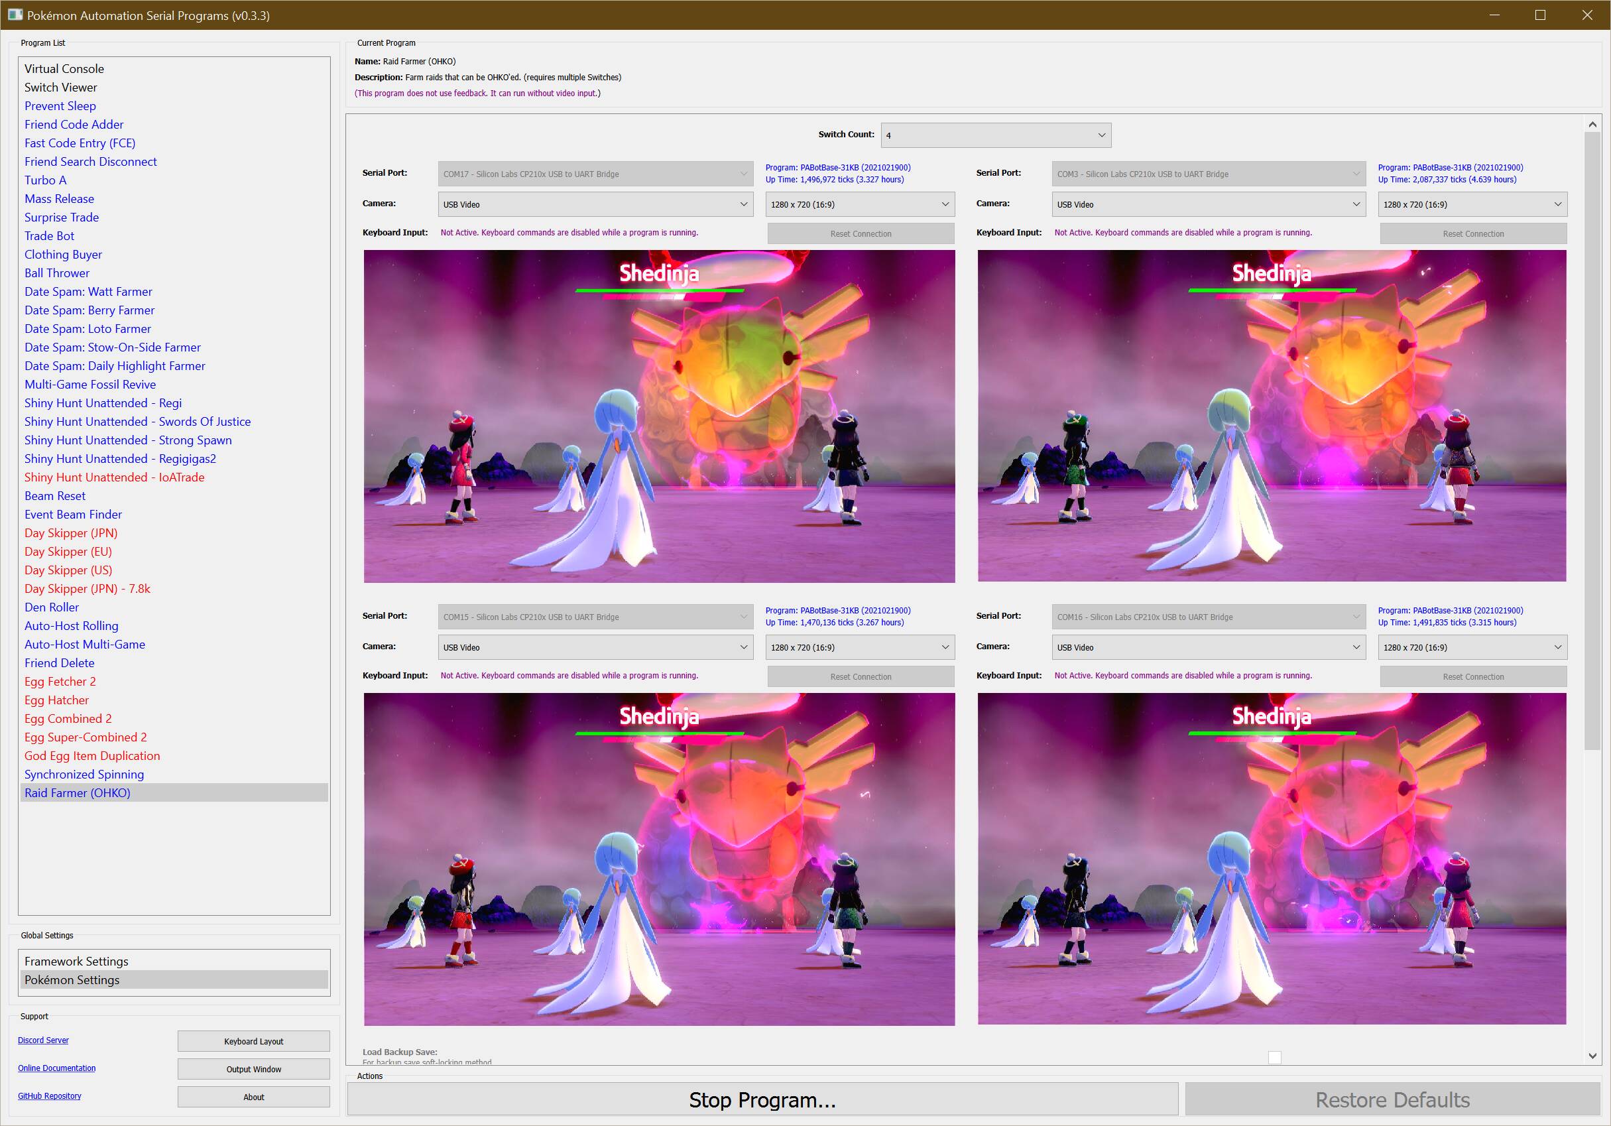The height and width of the screenshot is (1126, 1611).
Task: Select Egg Hatcher in the program list
Action: (x=56, y=700)
